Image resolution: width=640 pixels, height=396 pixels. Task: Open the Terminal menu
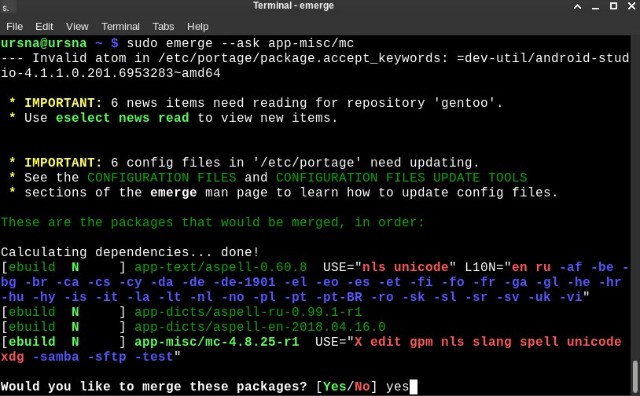pos(120,27)
